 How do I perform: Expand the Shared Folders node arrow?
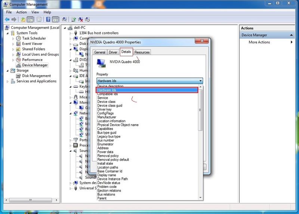click(13, 49)
